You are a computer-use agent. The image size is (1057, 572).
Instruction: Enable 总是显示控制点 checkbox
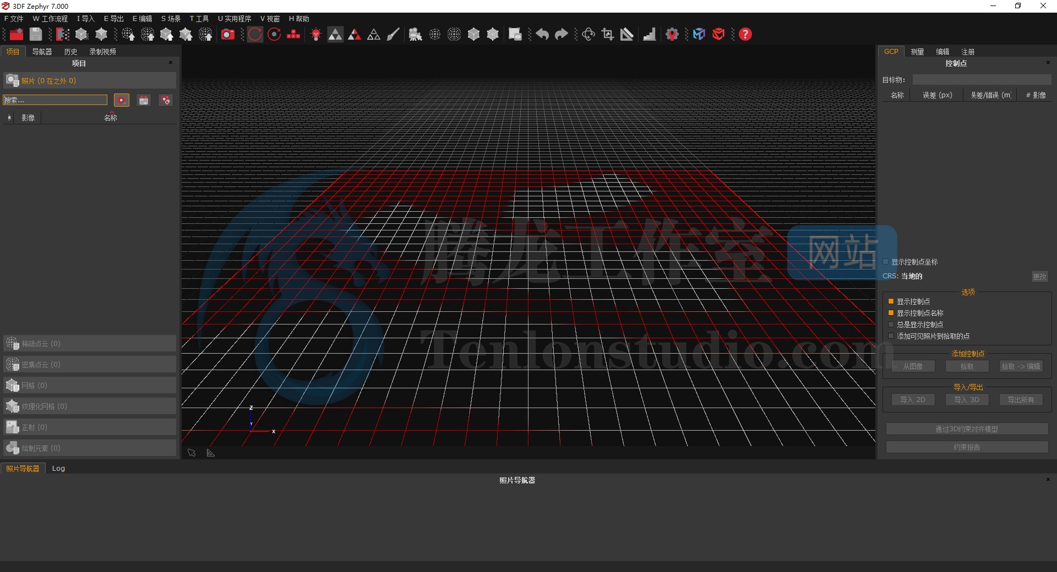[x=891, y=324]
